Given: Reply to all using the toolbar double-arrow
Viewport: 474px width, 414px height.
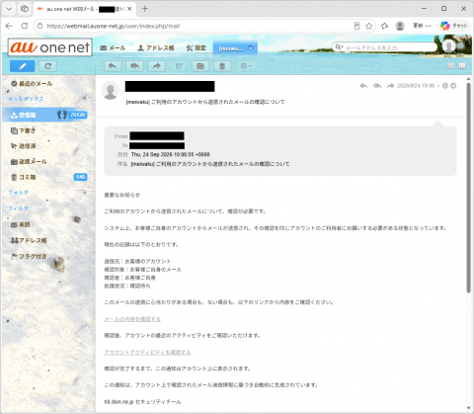Looking at the screenshot, I should pyautogui.click(x=134, y=66).
